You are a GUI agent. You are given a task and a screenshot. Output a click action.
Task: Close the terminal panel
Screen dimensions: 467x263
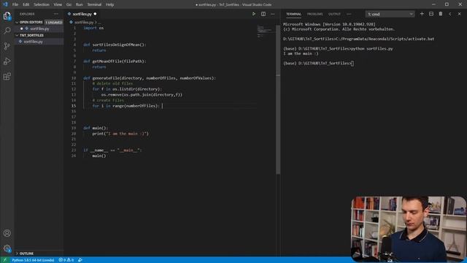coord(459,14)
